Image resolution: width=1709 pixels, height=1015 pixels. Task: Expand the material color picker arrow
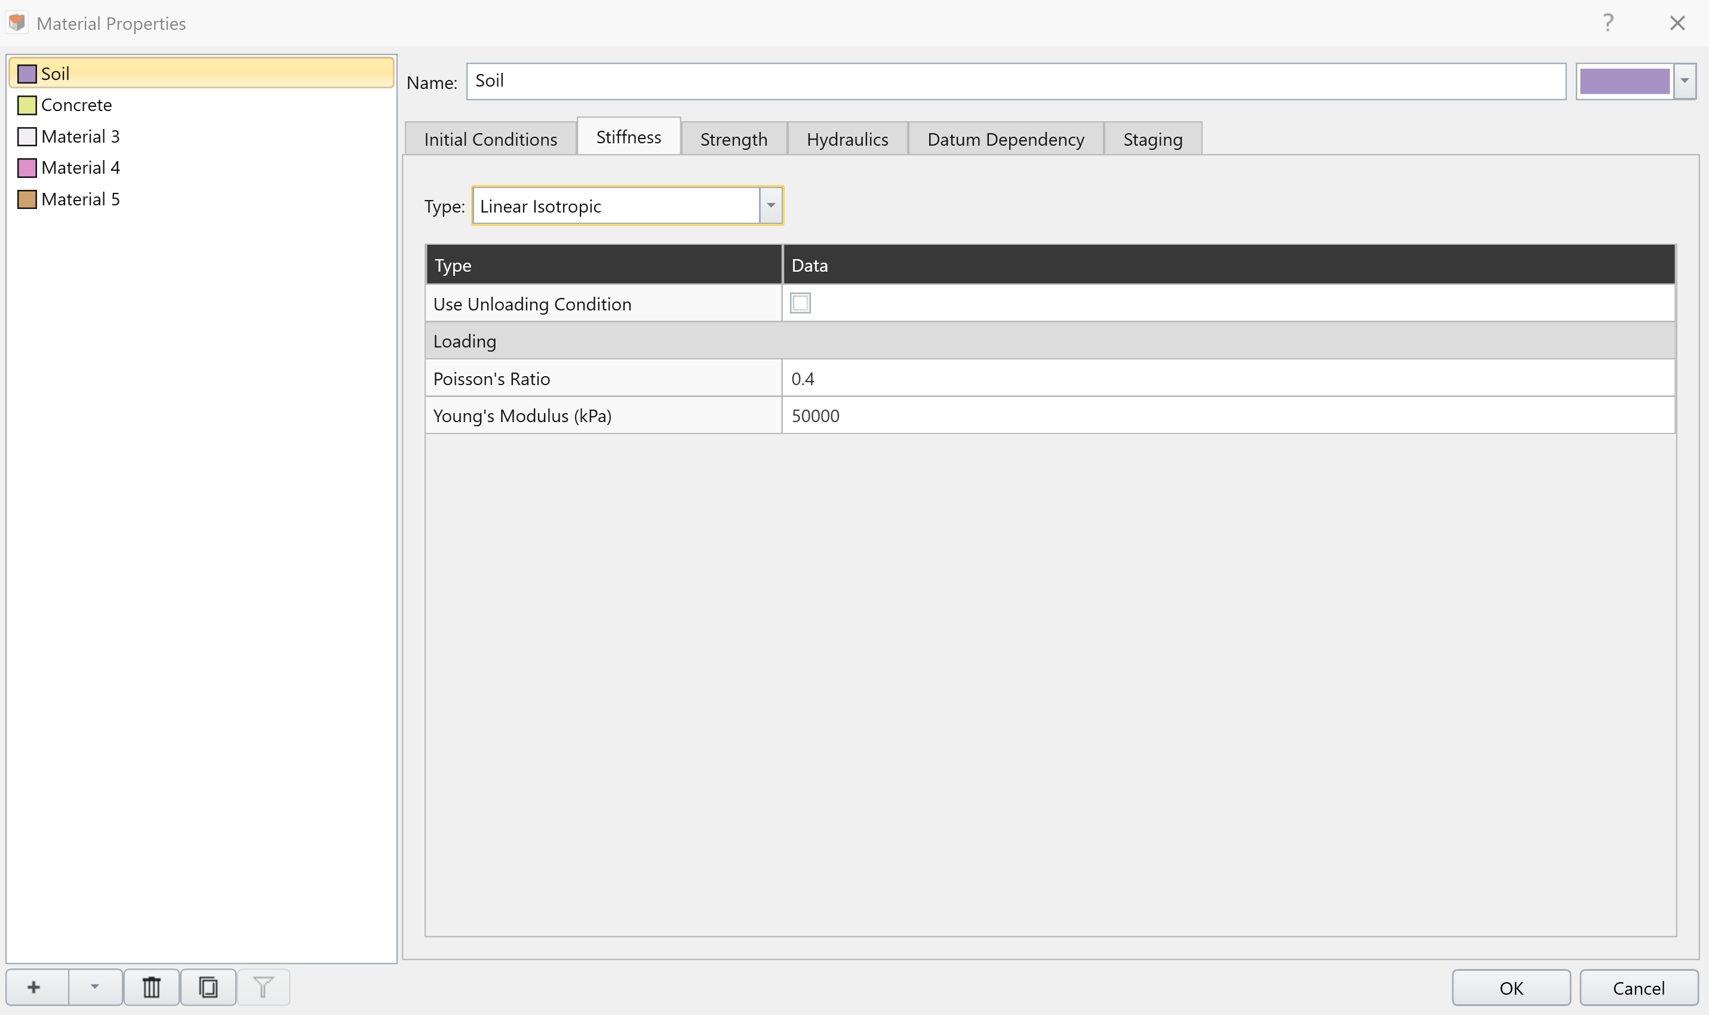(x=1685, y=81)
